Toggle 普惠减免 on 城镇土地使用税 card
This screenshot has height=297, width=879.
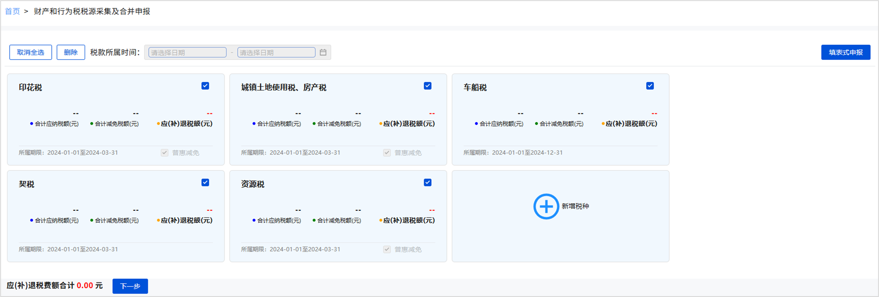point(387,153)
